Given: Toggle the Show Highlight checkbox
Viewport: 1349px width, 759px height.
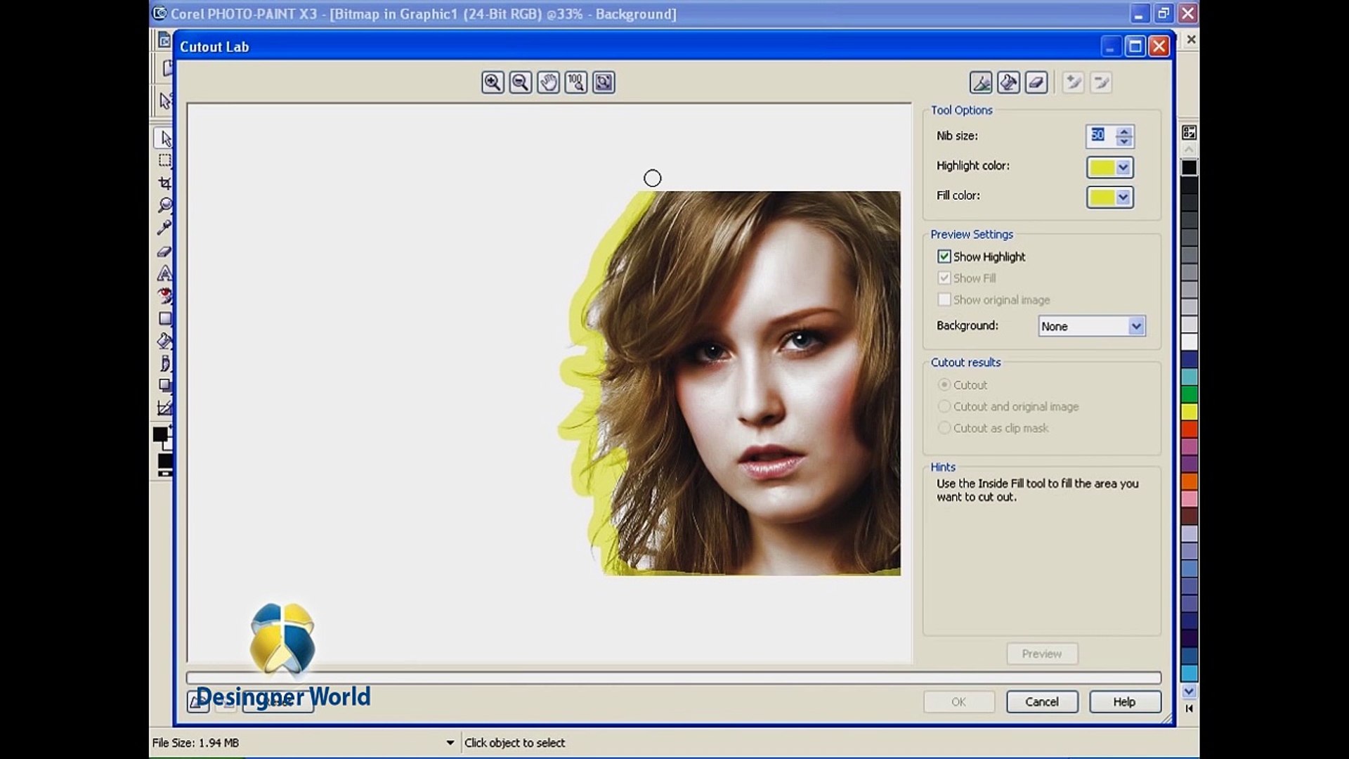Looking at the screenshot, I should [x=944, y=257].
